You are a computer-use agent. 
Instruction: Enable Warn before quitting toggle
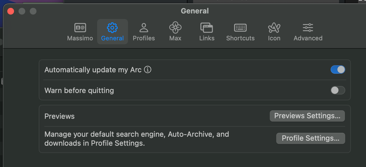(338, 90)
